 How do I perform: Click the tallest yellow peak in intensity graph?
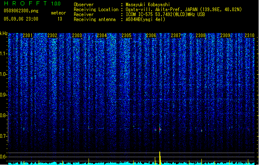tap(160, 158)
